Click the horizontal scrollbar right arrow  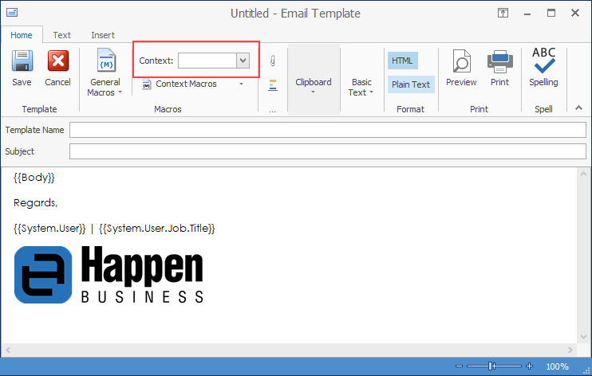coord(570,350)
